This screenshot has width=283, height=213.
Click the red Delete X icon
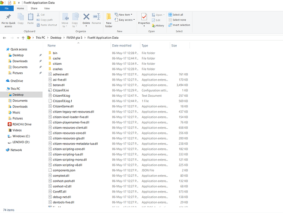point(86,17)
